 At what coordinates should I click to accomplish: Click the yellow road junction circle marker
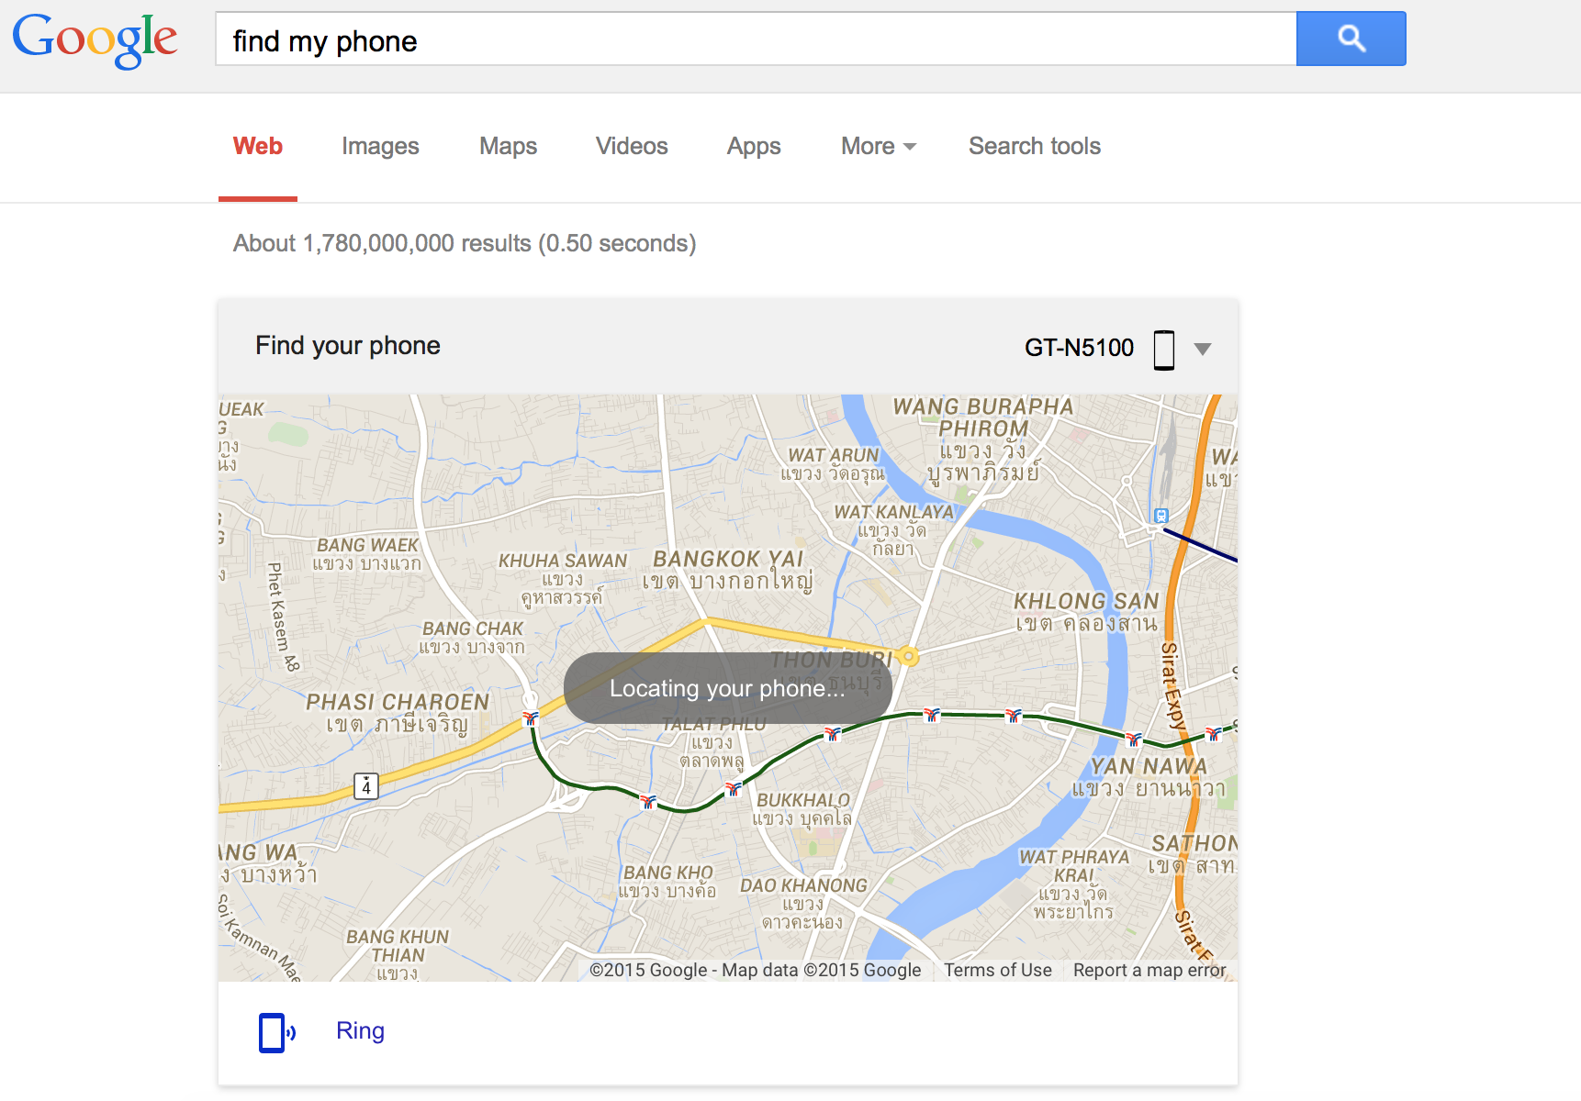coord(908,656)
